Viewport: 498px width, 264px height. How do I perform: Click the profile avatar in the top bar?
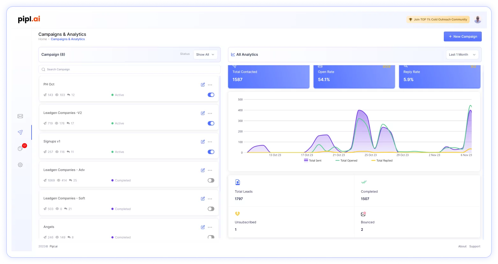pos(478,19)
